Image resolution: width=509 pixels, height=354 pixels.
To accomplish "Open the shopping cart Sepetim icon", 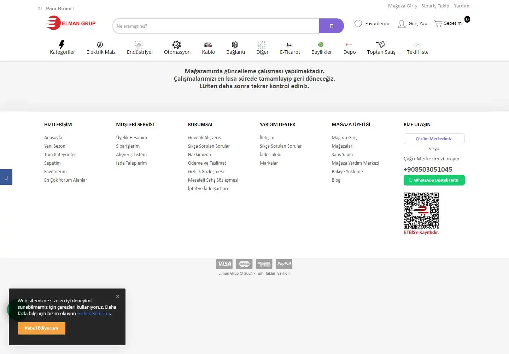I will click(x=438, y=23).
